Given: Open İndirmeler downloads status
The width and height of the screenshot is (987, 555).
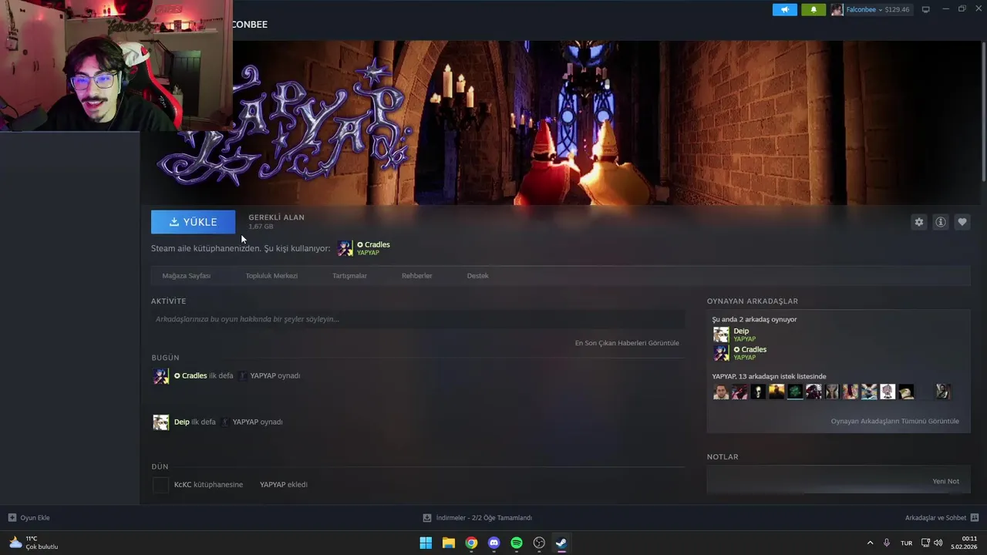Looking at the screenshot, I should 483,518.
